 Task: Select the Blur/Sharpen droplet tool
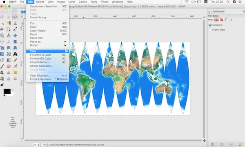[x=9, y=79]
